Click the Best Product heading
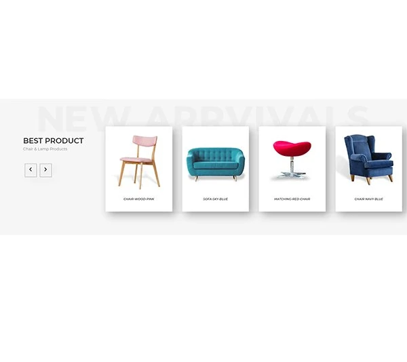 coord(53,141)
